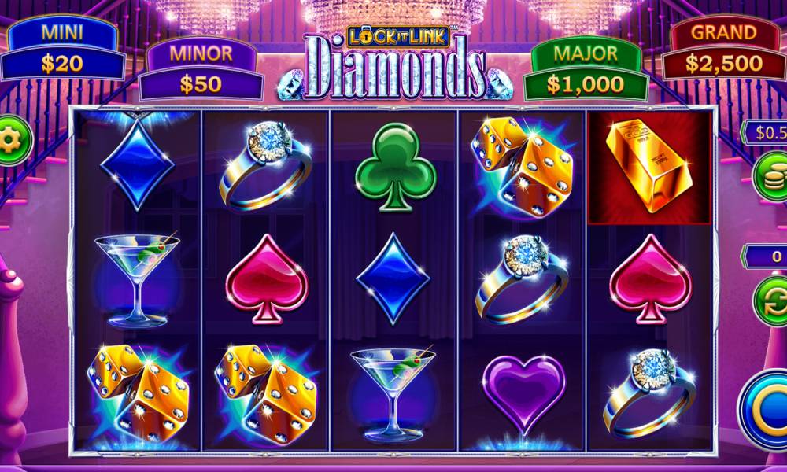
Task: Click the green club symbol
Action: coord(395,167)
